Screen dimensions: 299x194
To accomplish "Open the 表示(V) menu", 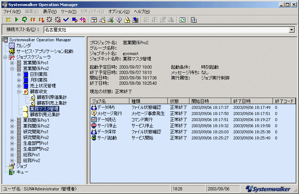I will tap(50, 11).
